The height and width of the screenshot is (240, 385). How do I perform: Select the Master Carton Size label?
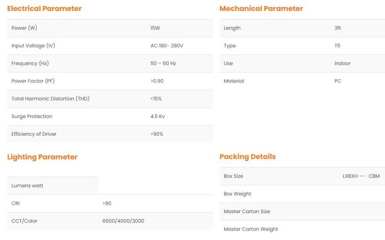(x=247, y=211)
